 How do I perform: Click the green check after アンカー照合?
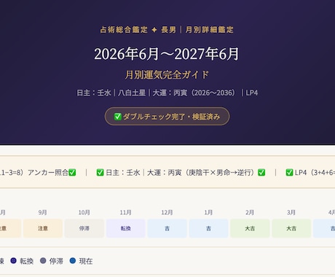tap(72, 173)
